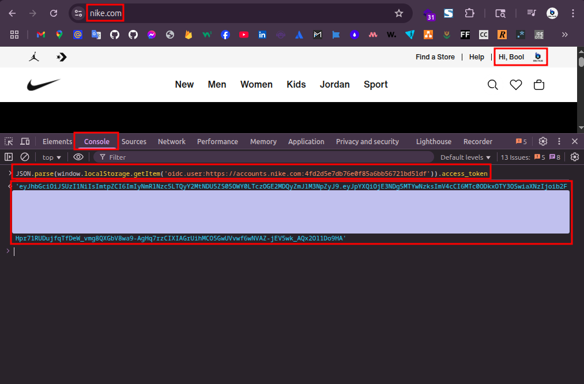Open the Men navigation menu
Screen dimensions: 584x384
click(x=217, y=85)
